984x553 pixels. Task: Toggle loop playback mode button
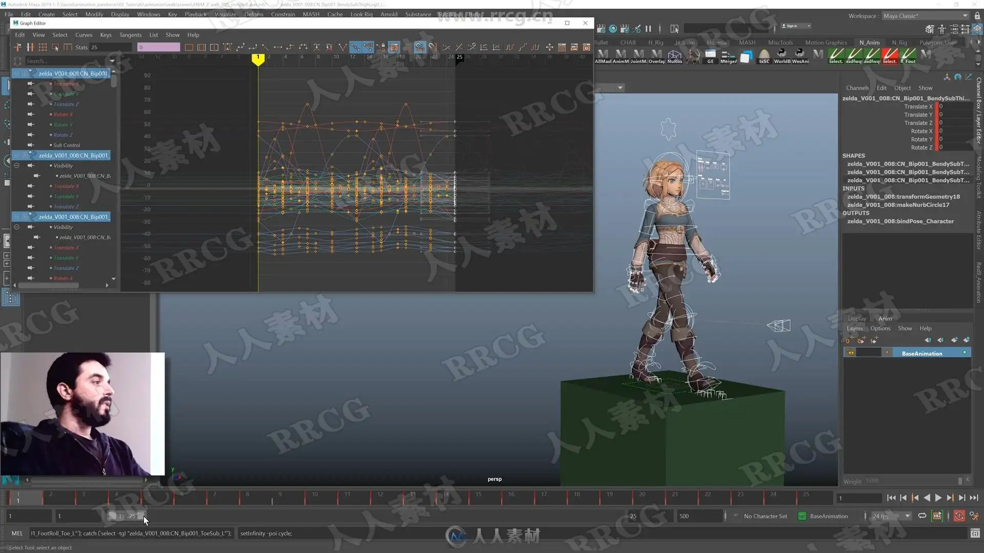click(x=922, y=516)
